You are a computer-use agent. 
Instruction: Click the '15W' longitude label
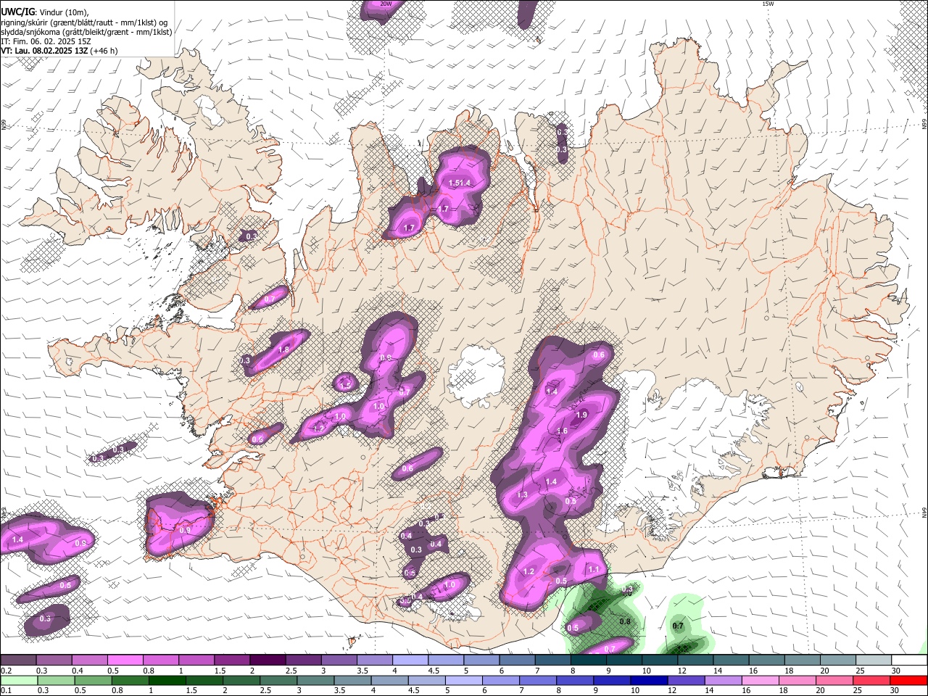click(768, 4)
